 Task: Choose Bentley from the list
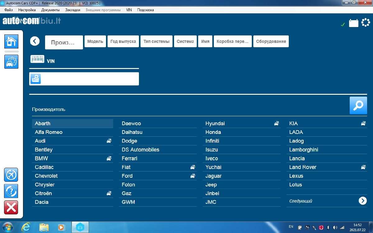[72, 149]
